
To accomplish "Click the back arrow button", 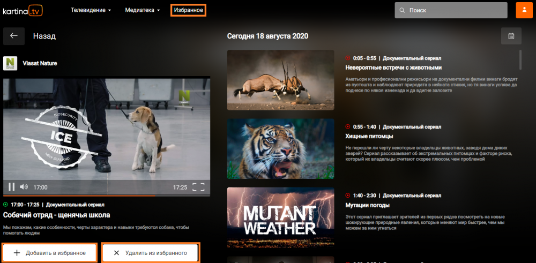I will click(14, 36).
